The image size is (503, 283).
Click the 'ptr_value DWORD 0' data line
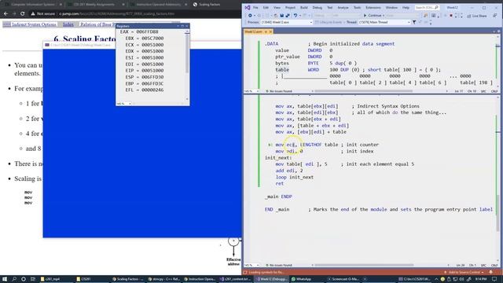point(304,57)
